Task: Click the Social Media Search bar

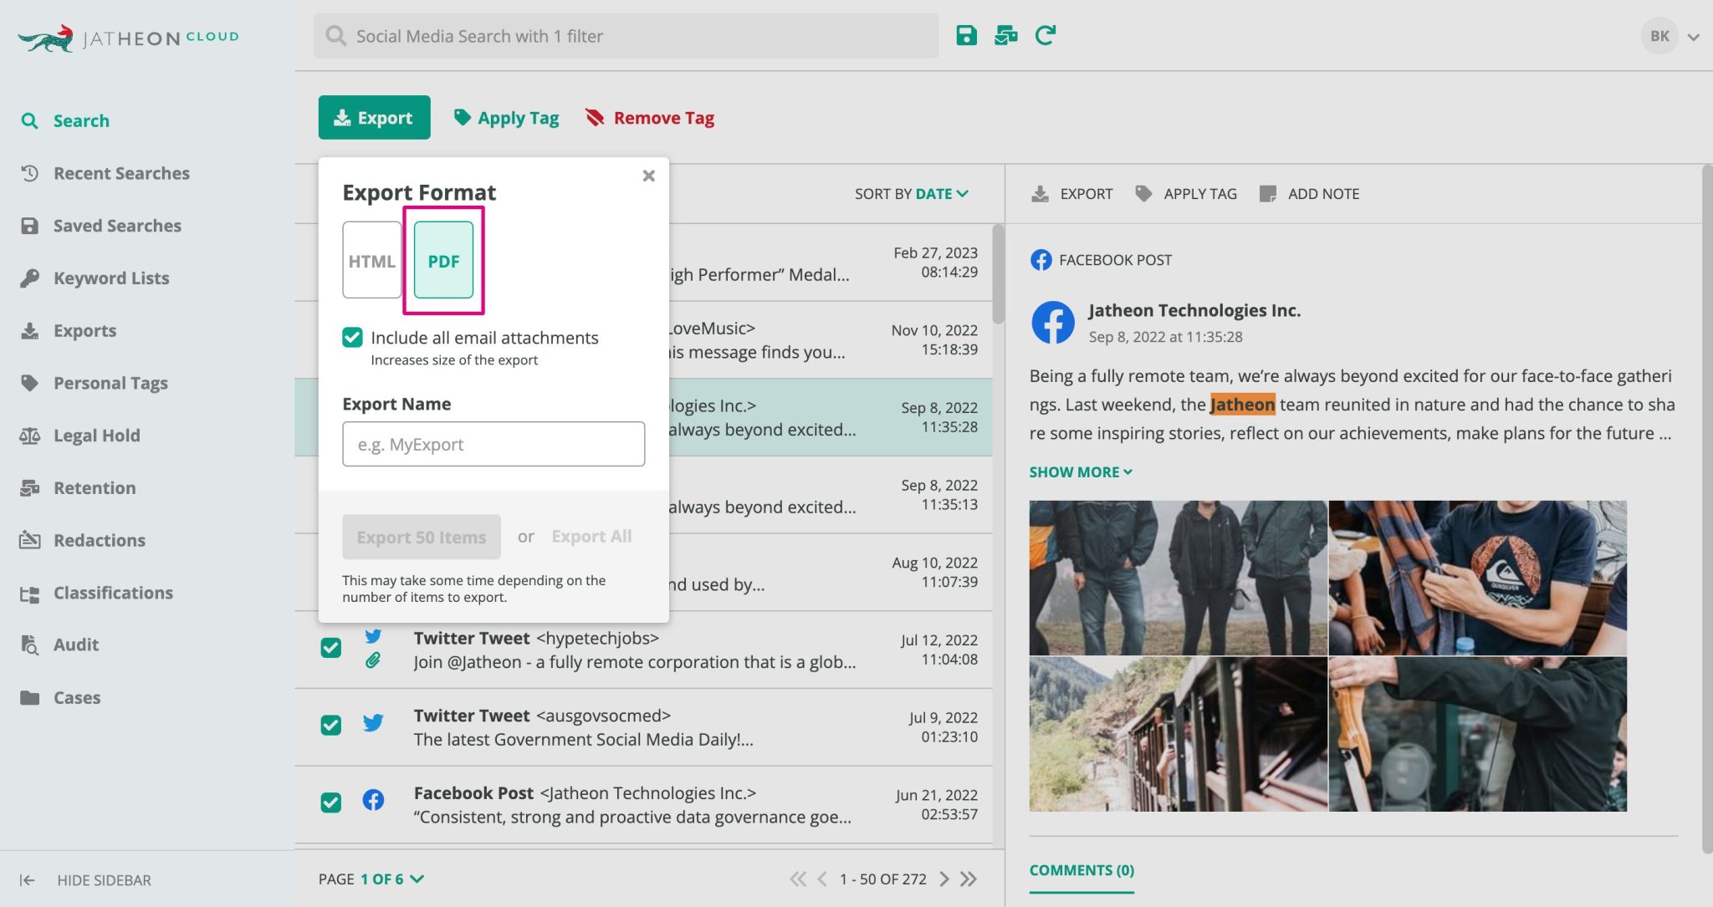Action: coord(626,36)
